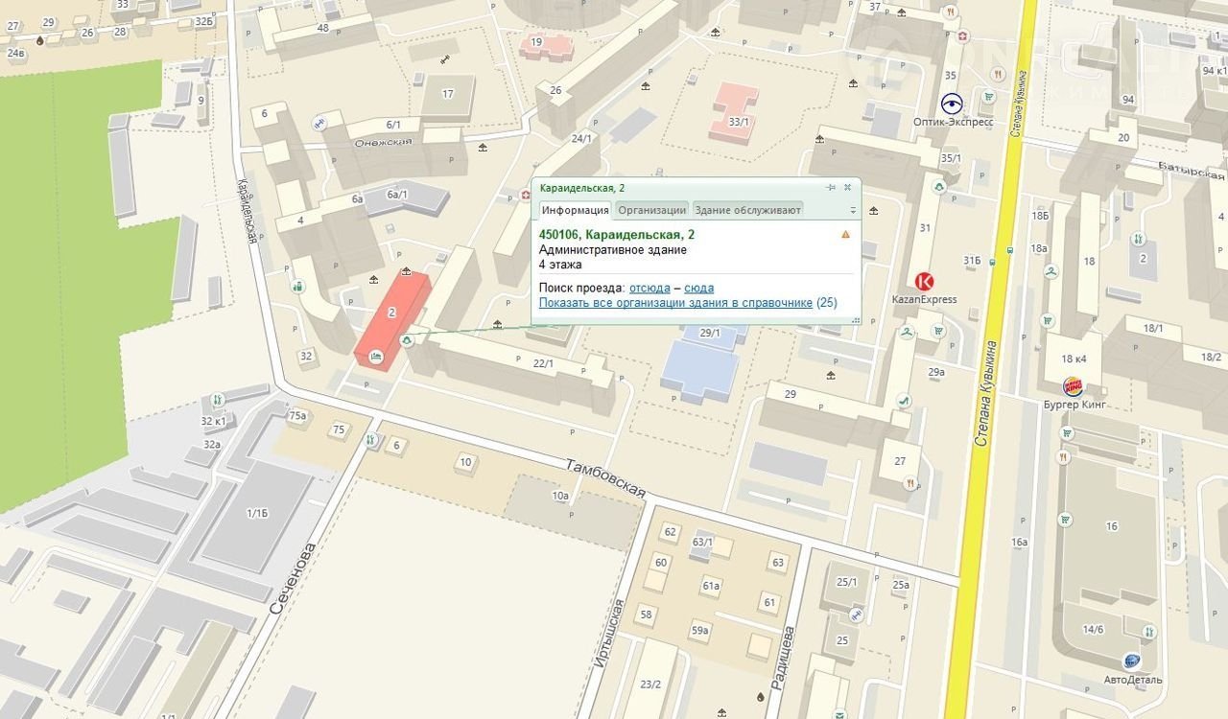
Task: Click the popup resize grip corner
Action: pos(856,321)
